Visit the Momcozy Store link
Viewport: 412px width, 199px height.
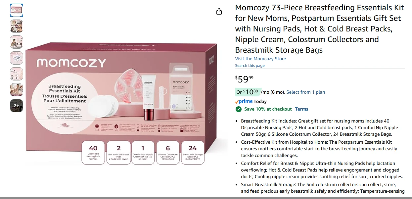click(260, 59)
